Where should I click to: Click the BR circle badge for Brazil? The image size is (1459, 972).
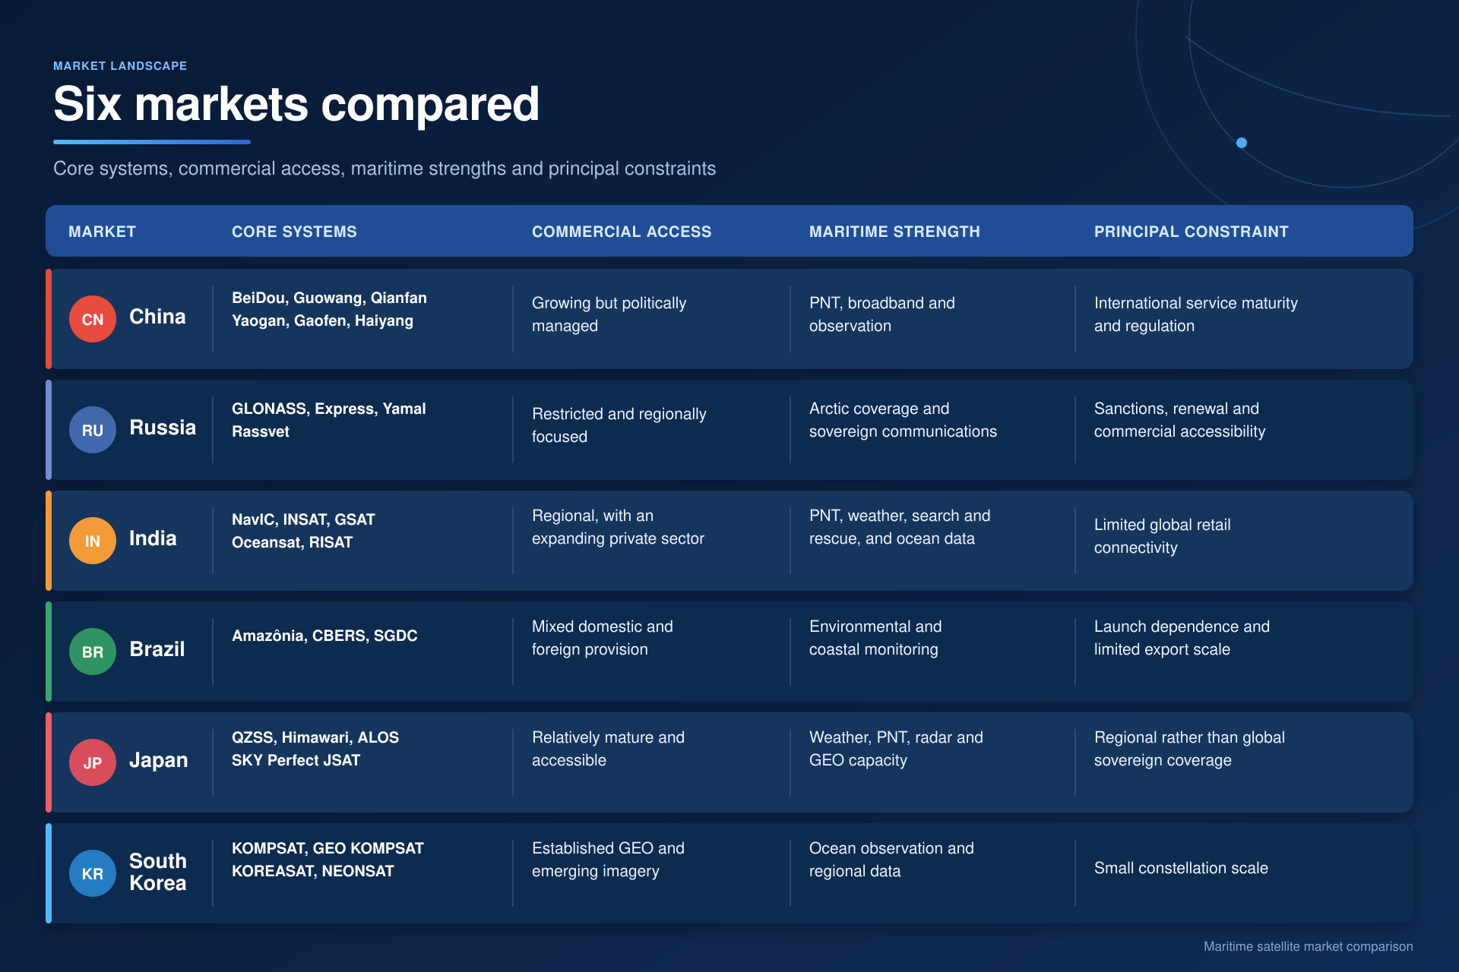click(x=93, y=652)
